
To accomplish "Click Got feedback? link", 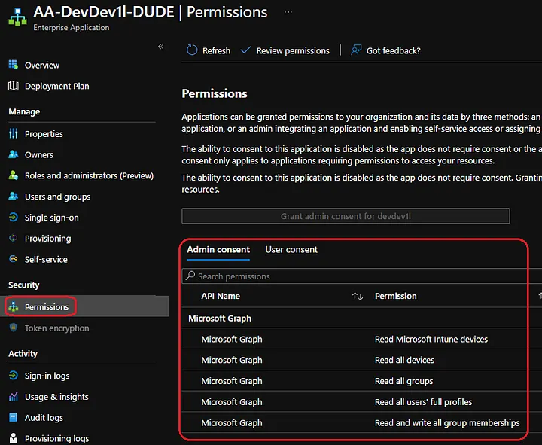I will (x=385, y=50).
